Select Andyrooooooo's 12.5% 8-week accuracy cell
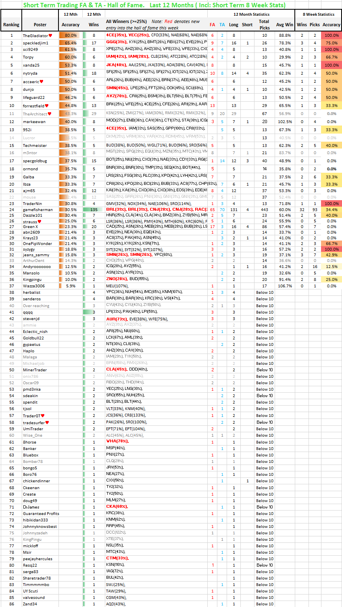The width and height of the screenshot is (342, 607). (x=332, y=267)
